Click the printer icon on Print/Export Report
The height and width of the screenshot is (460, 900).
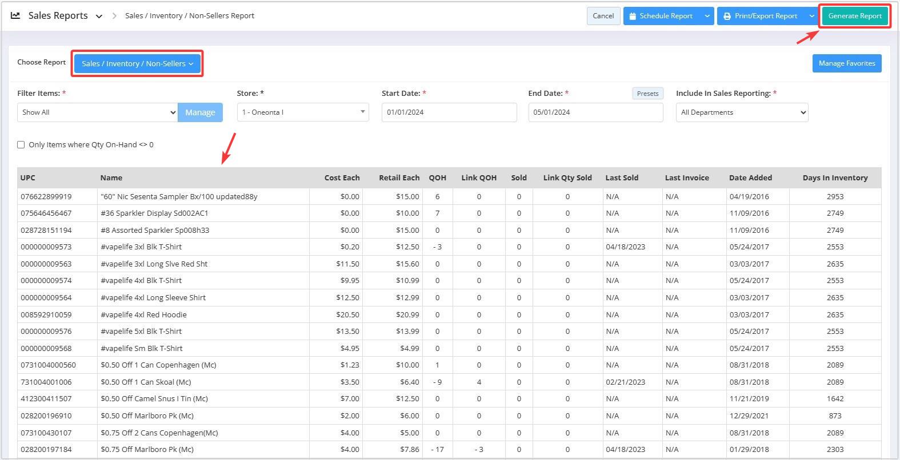[727, 16]
